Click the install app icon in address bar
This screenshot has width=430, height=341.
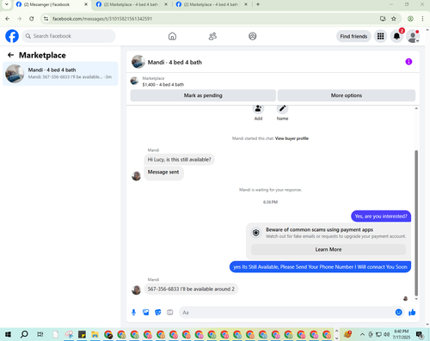tap(383, 19)
